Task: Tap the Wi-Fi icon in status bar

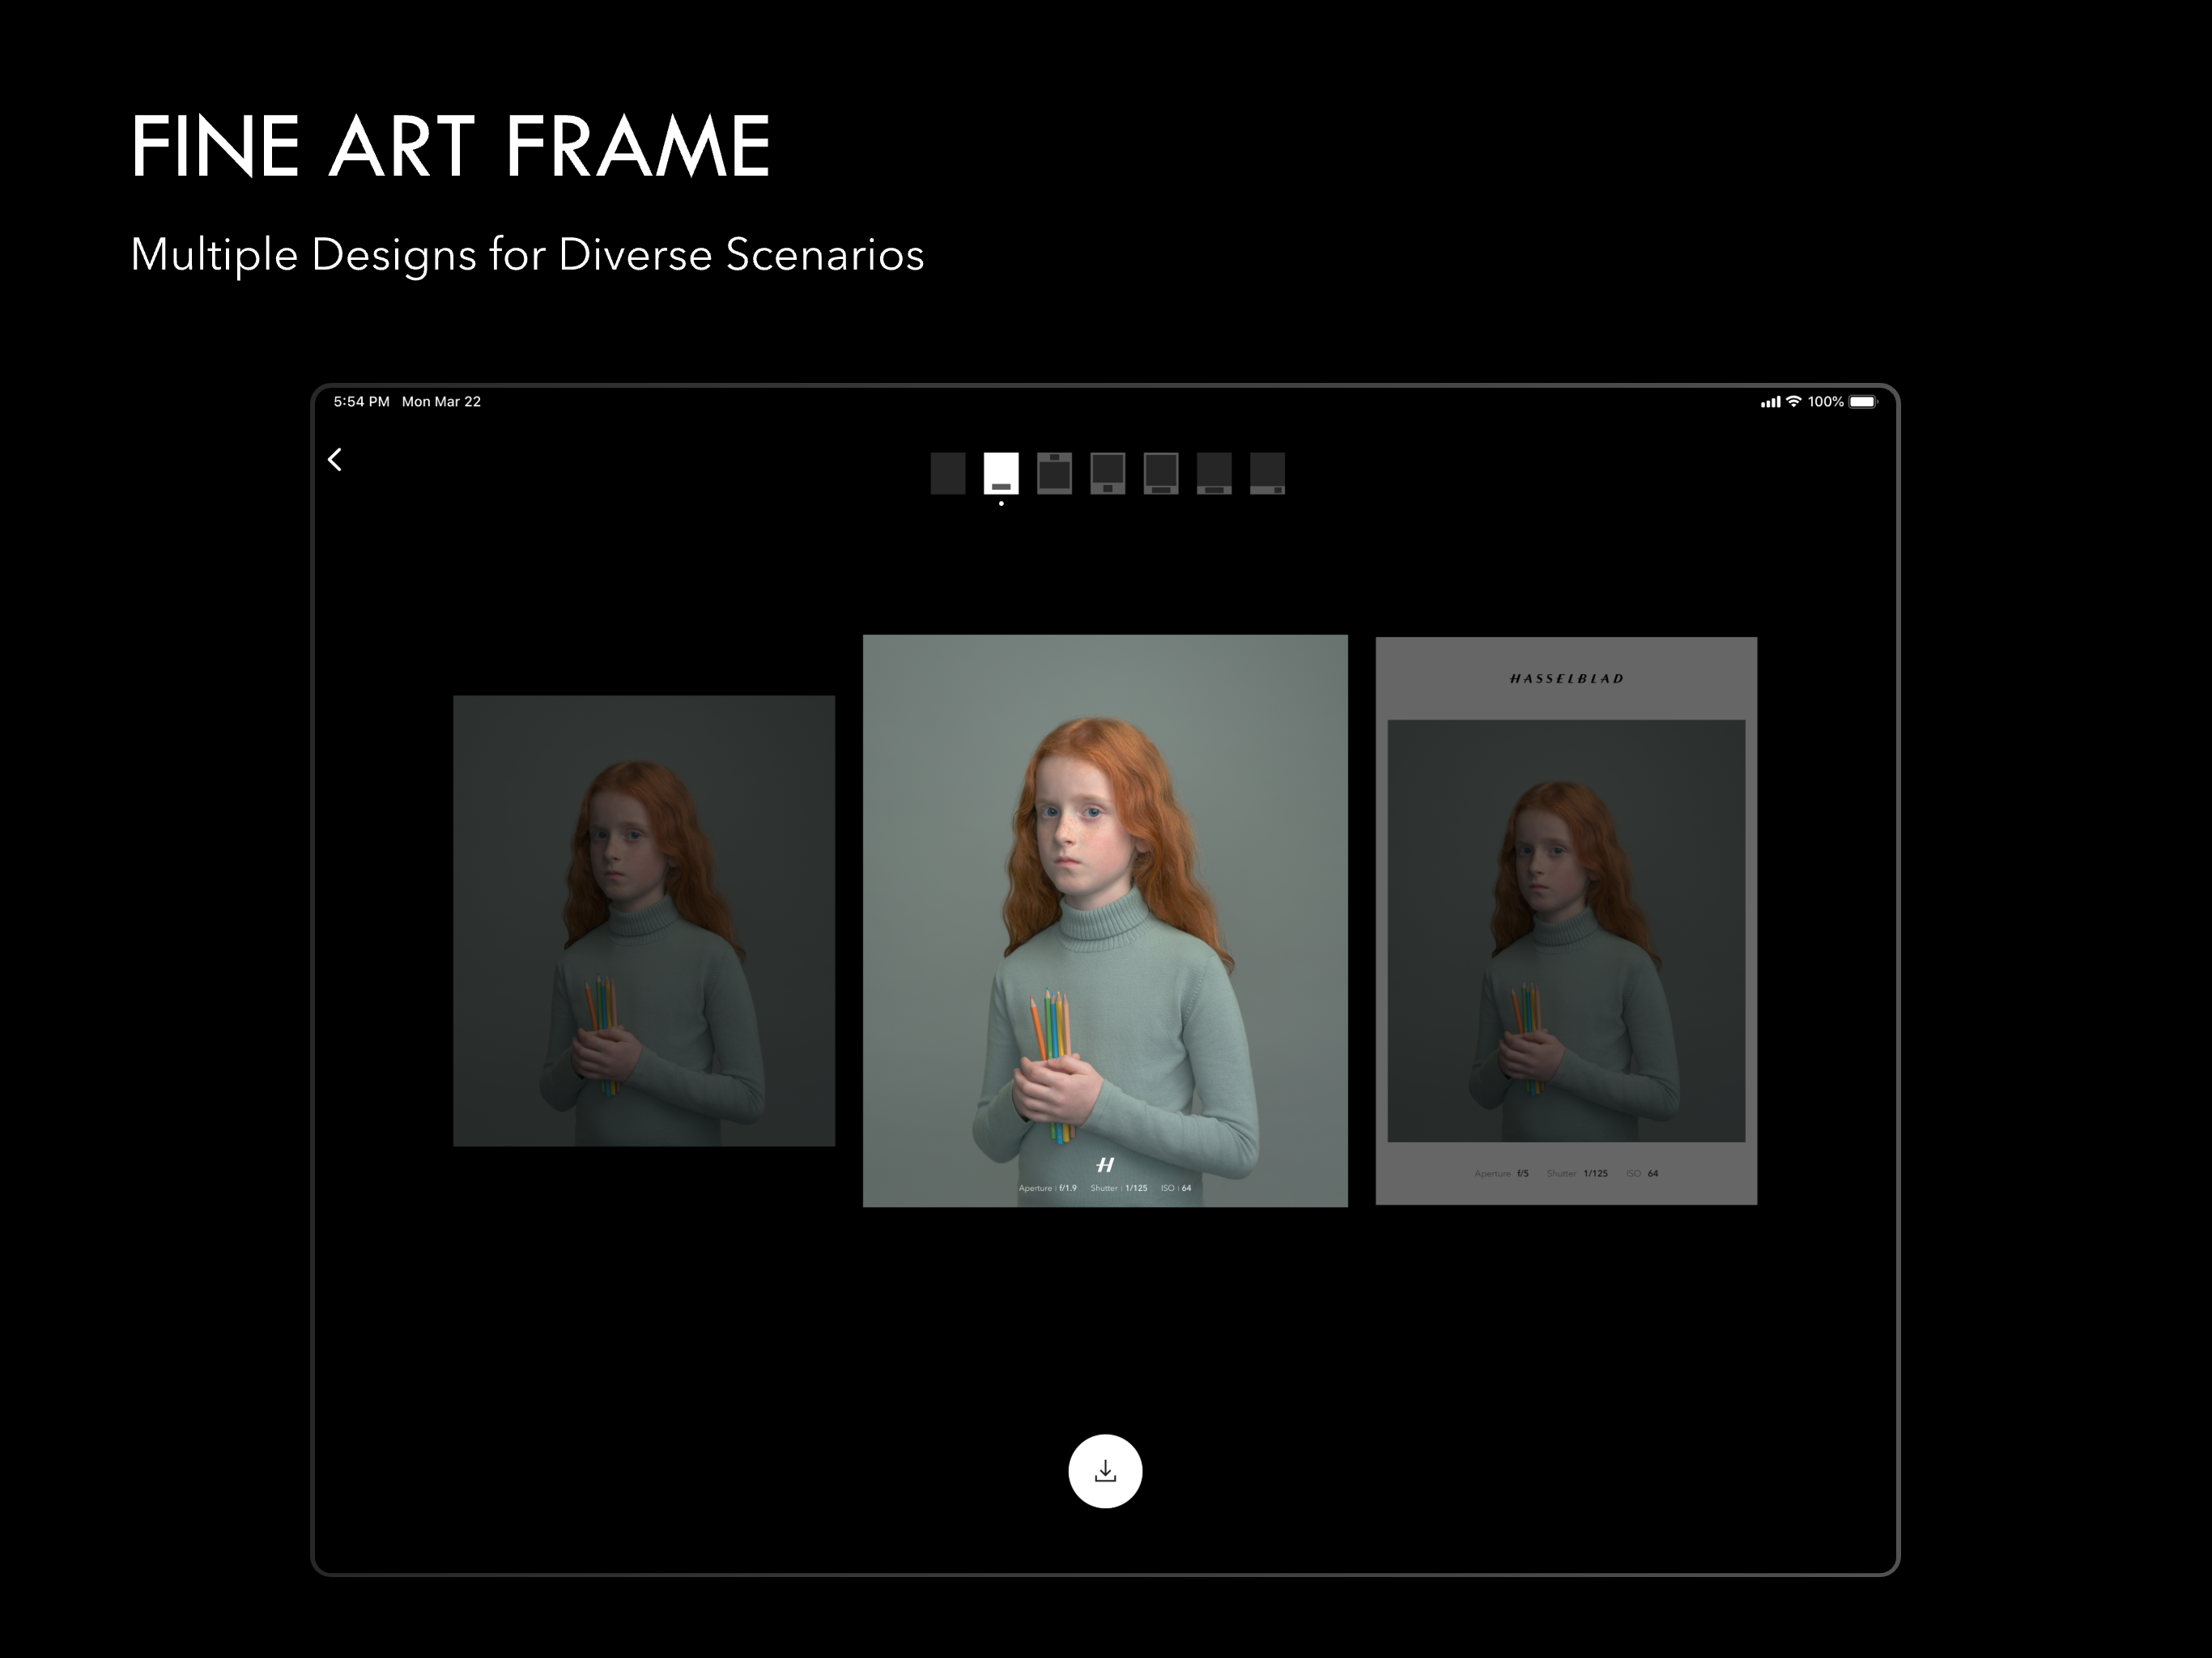Action: point(1794,401)
